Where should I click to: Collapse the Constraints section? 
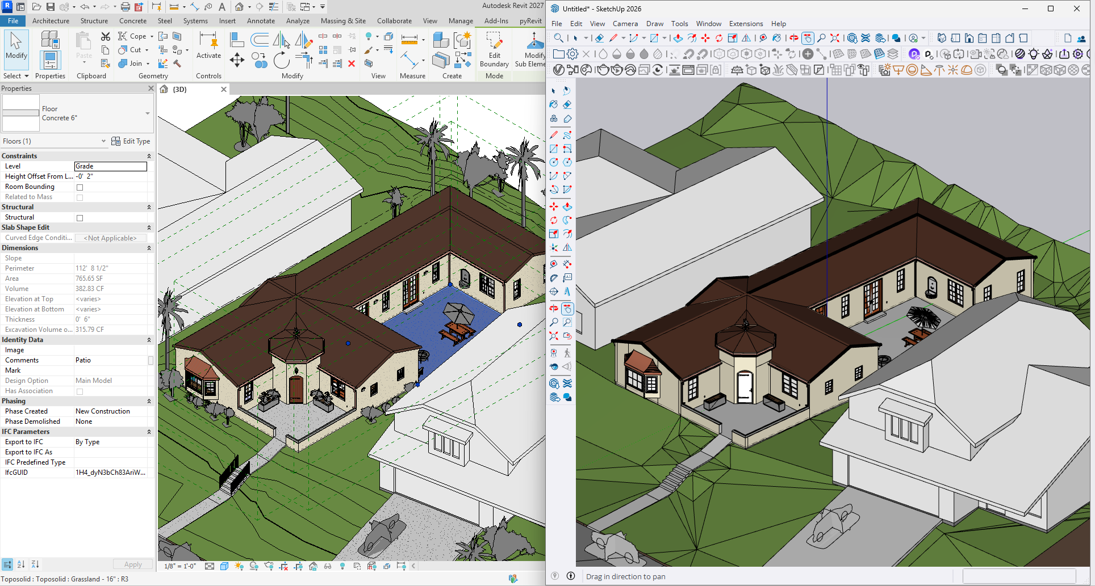pos(149,156)
